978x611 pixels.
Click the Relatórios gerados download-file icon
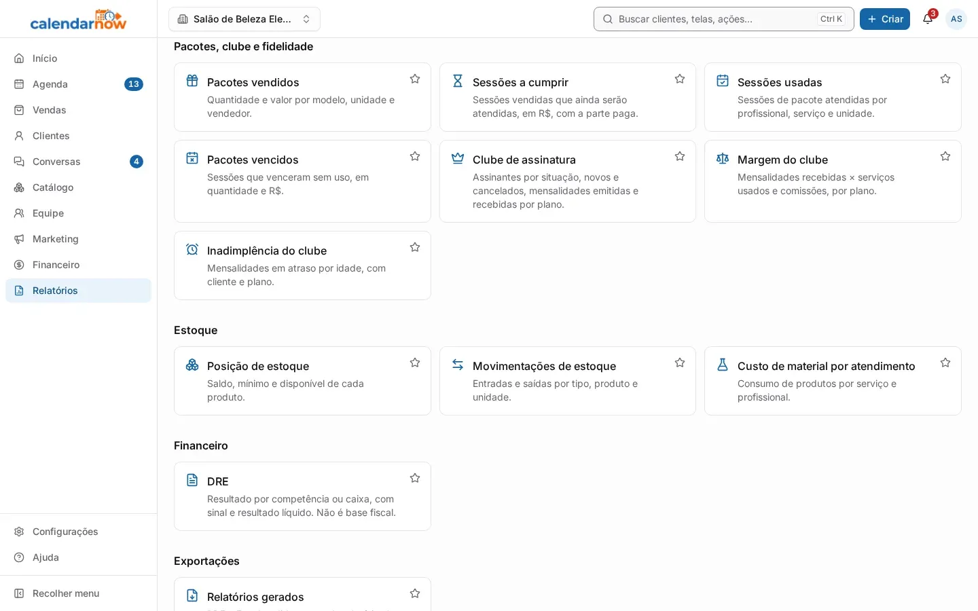tap(192, 595)
